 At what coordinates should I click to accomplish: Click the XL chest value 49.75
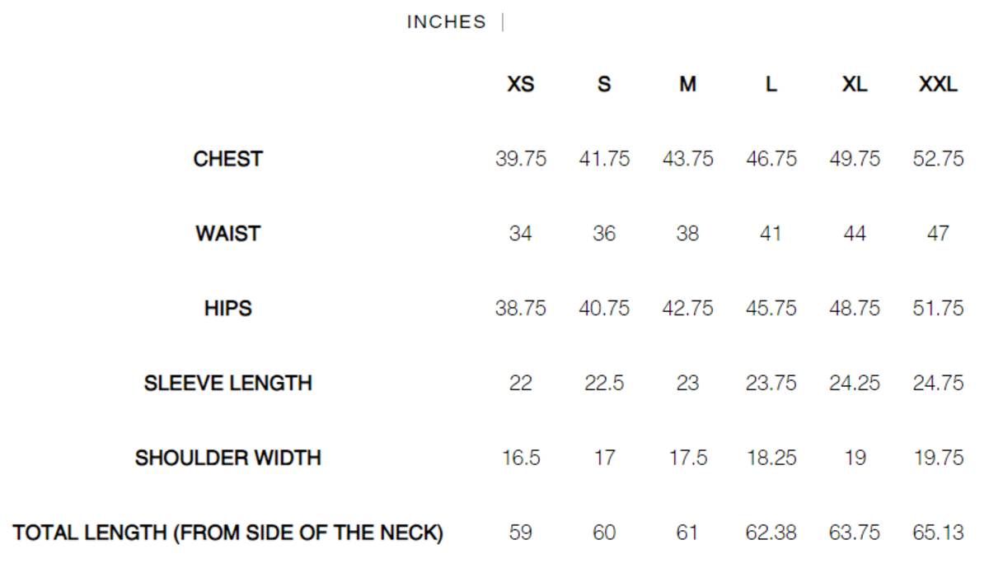coord(855,159)
